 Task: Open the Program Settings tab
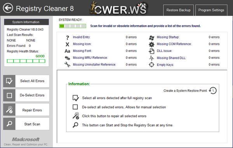click(x=211, y=10)
